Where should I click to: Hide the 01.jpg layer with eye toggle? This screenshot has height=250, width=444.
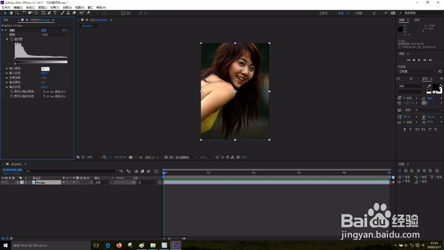pyautogui.click(x=3, y=182)
